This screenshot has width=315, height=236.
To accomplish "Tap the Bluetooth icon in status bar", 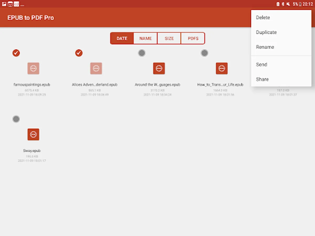I will (x=283, y=4).
